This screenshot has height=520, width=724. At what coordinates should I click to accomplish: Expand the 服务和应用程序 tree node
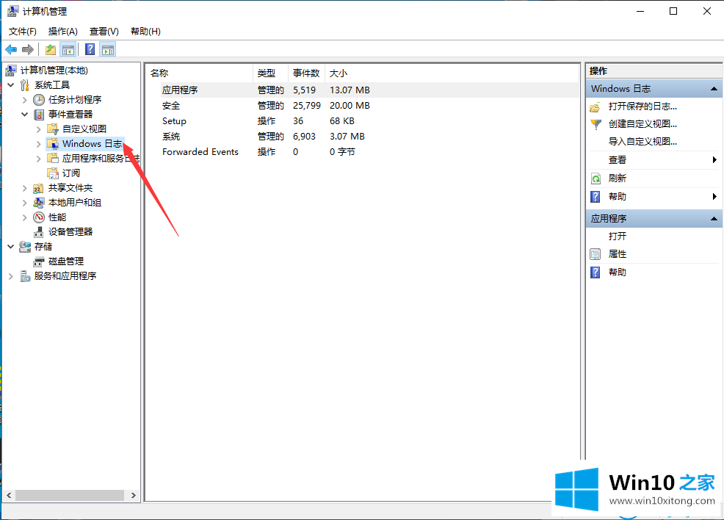coord(10,276)
